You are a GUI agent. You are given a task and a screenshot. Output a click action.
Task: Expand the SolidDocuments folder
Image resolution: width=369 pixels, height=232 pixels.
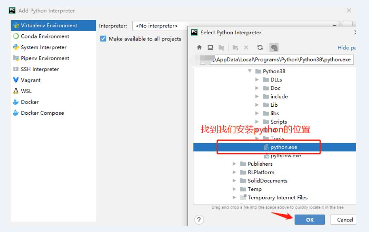[x=234, y=181]
